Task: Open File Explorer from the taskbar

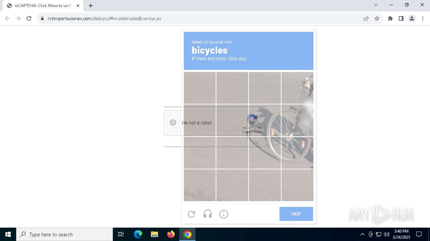Action: point(155,234)
